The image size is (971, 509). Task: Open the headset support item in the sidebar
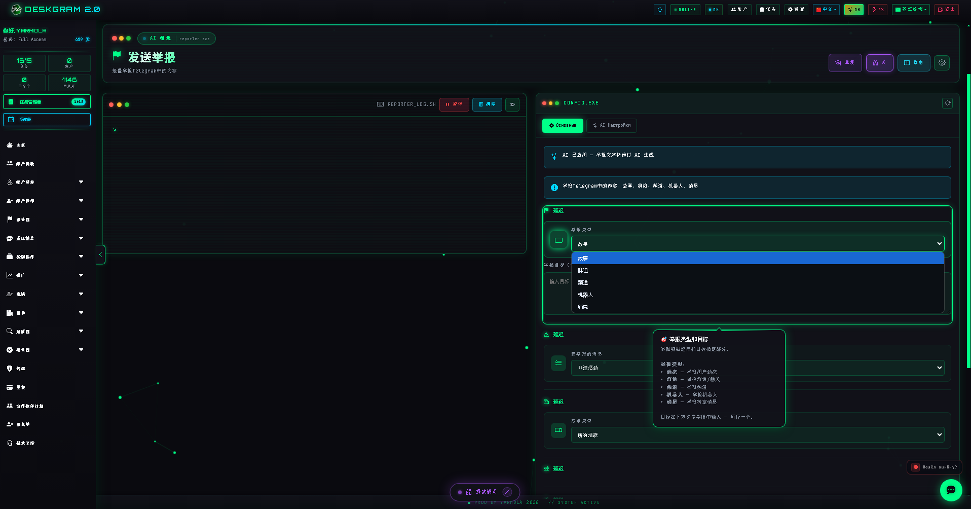(x=46, y=443)
